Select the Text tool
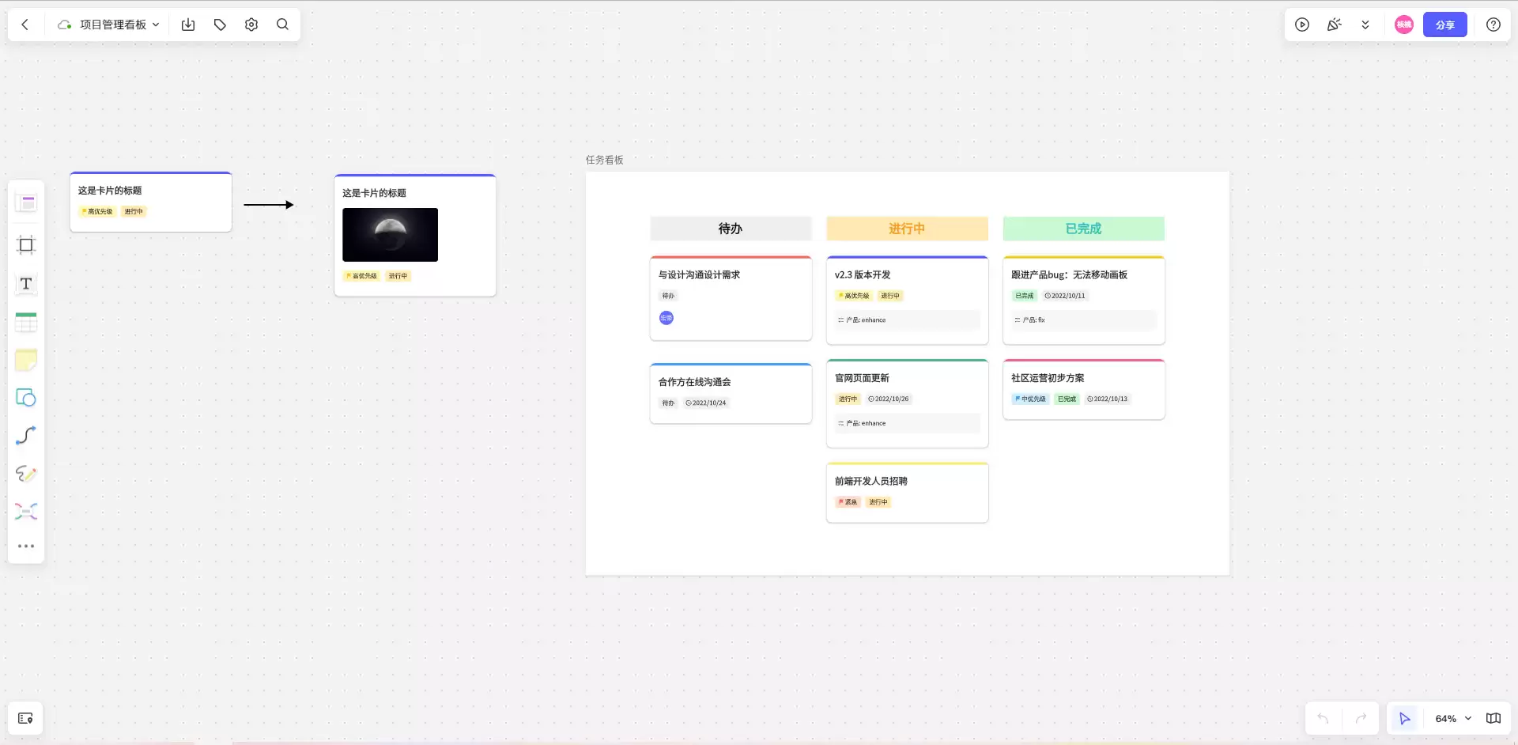1518x745 pixels. tap(26, 284)
